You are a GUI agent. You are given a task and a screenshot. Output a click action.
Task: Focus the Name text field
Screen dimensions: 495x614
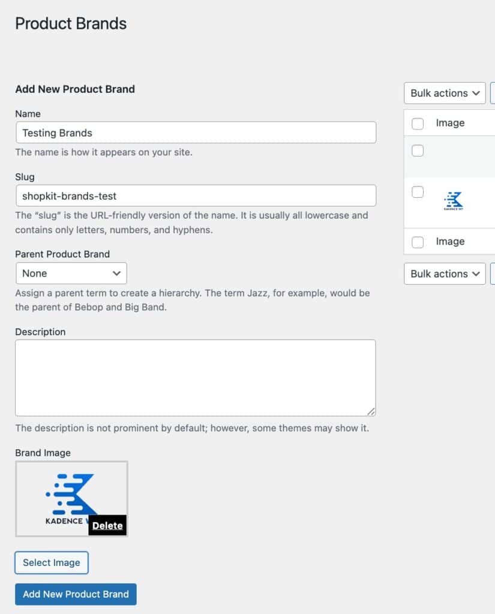(x=196, y=133)
